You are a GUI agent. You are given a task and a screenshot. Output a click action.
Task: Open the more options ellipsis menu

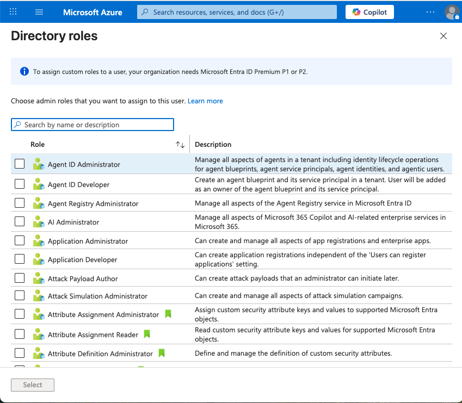pos(430,12)
